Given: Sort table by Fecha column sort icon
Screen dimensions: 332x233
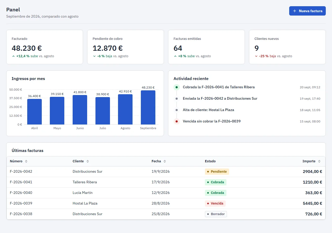Looking at the screenshot, I should [165, 161].
